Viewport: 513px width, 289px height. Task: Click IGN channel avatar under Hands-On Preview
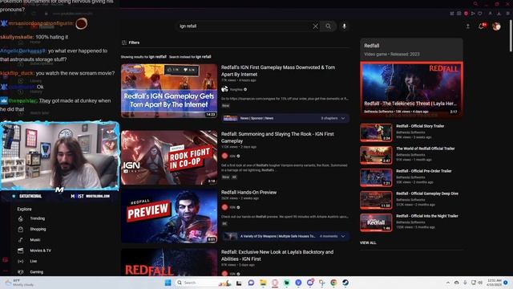click(224, 207)
